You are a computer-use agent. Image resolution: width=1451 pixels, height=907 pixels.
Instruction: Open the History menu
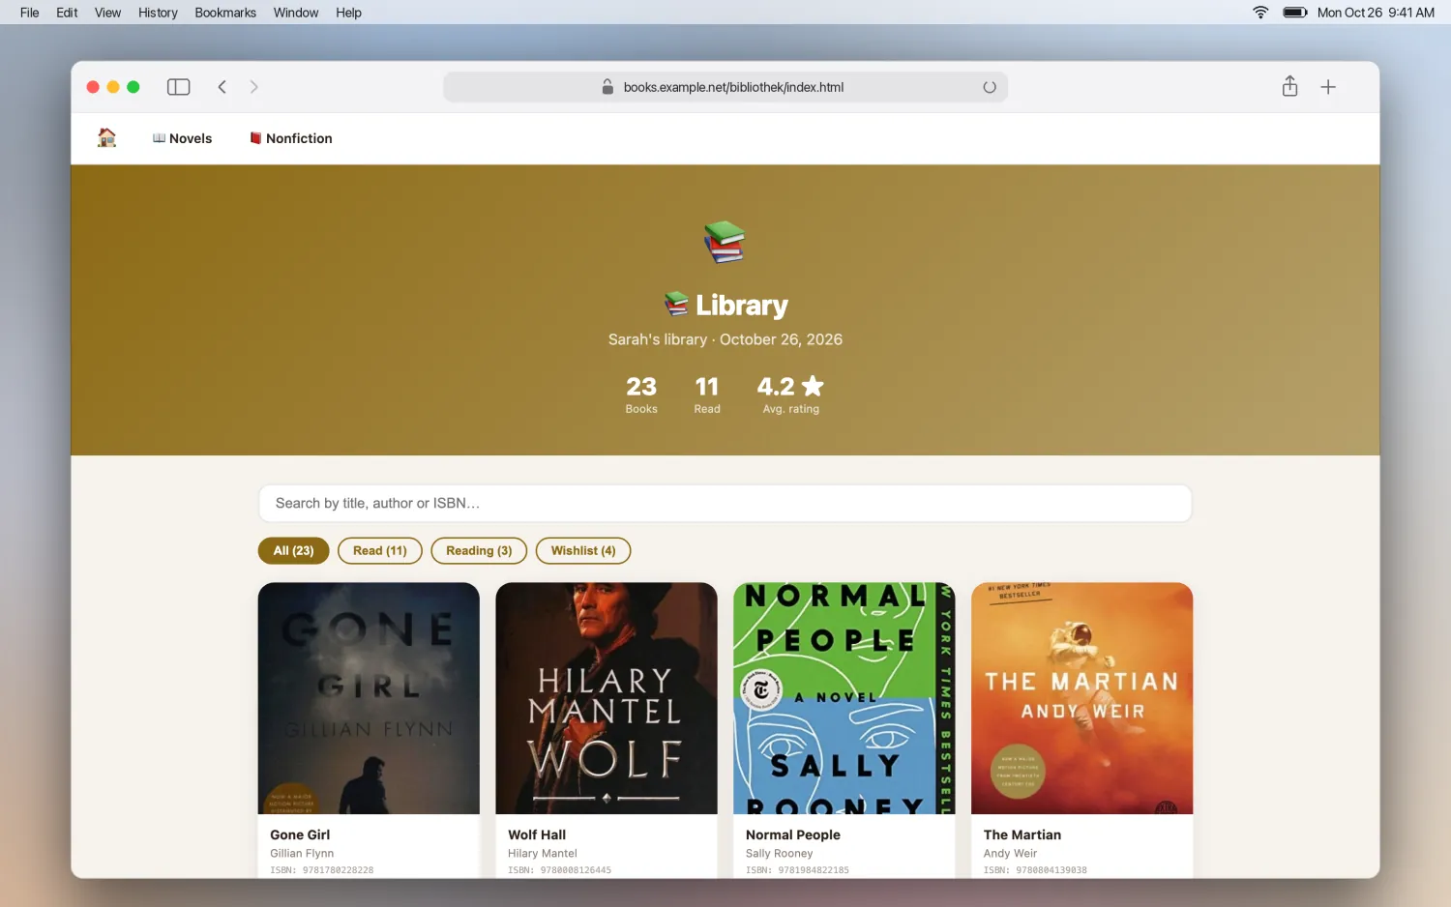[158, 13]
